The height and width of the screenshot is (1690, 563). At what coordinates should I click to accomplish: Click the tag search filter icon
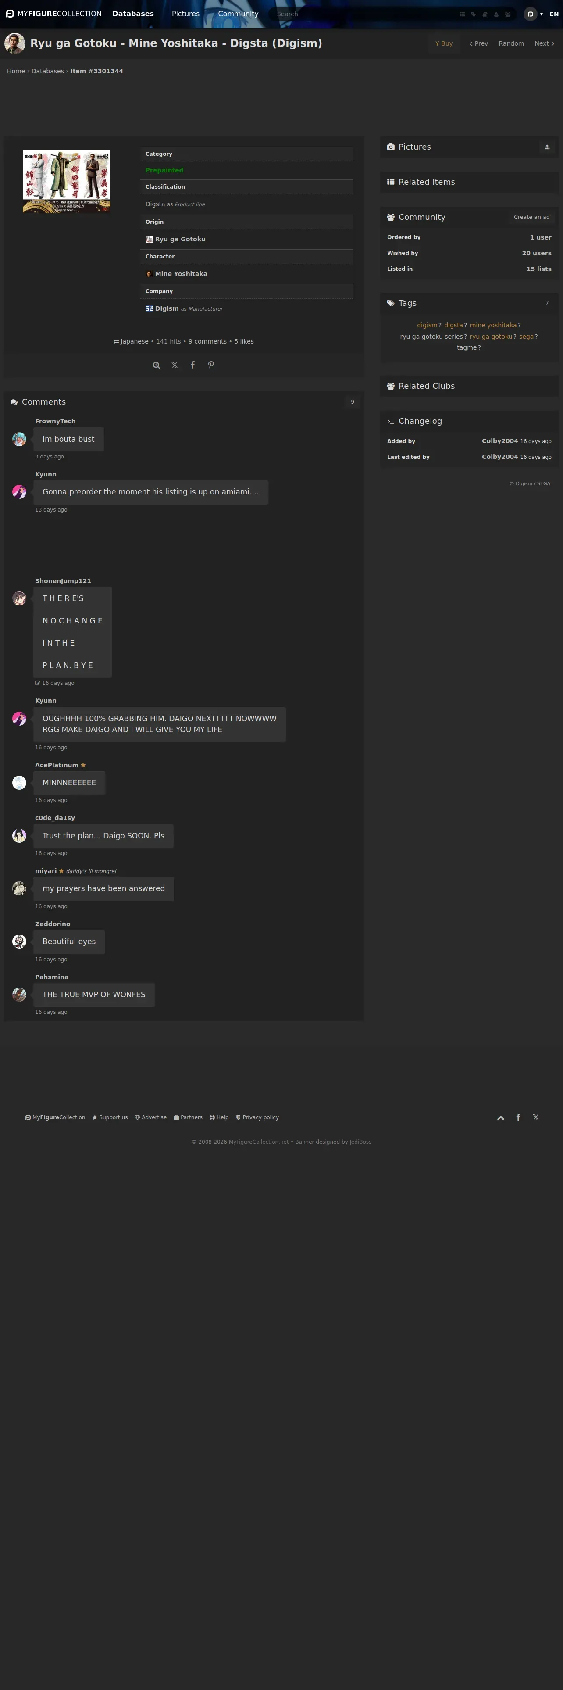point(473,14)
